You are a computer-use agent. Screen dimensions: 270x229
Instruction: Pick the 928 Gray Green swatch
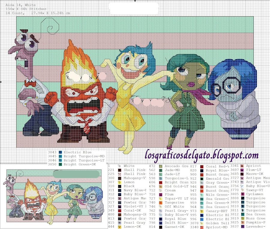pyautogui.click(x=202, y=183)
